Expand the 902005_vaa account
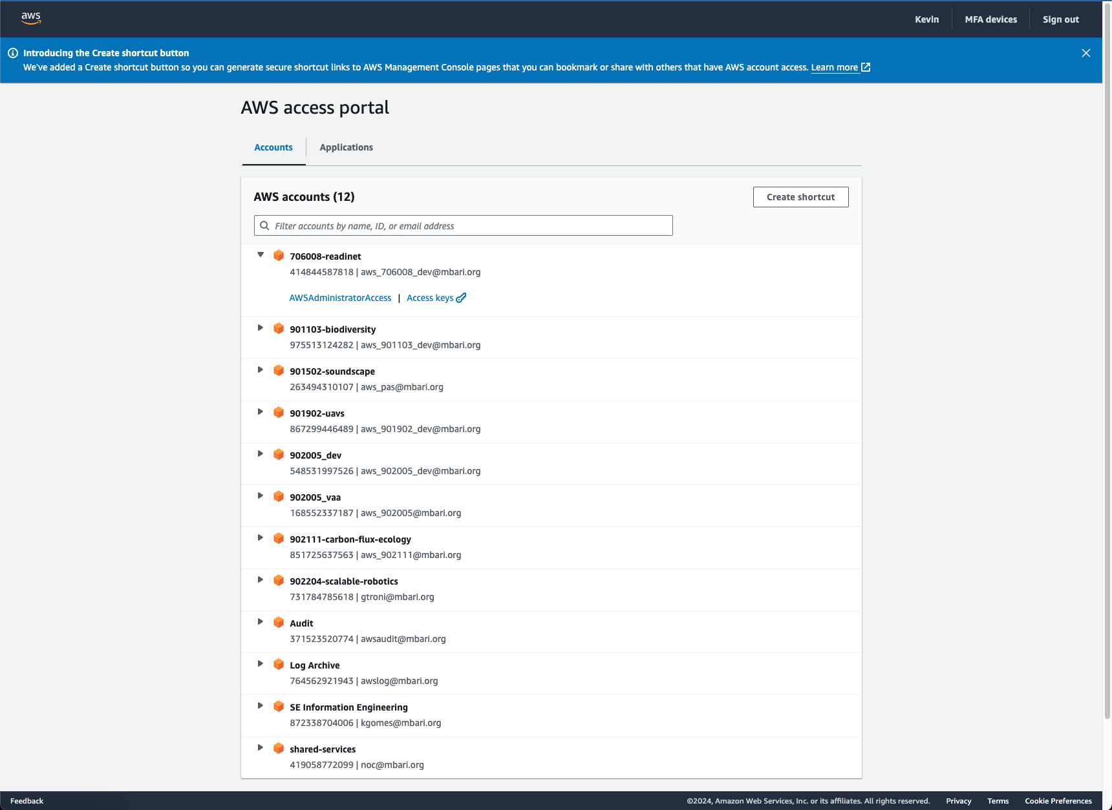 (261, 495)
